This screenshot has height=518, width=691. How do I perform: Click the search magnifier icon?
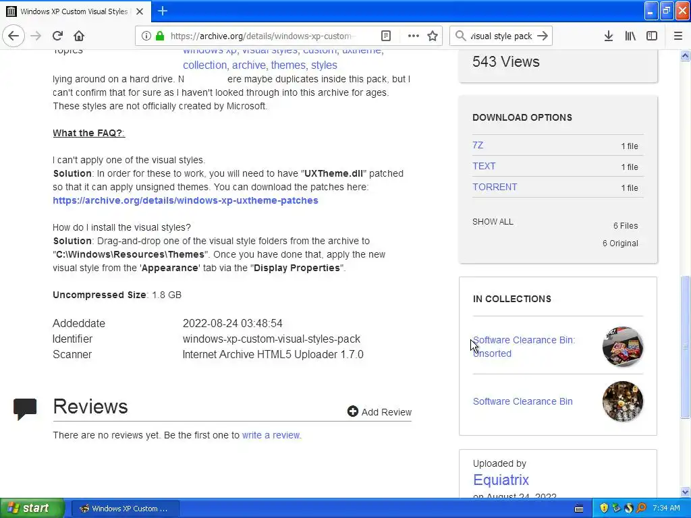(460, 36)
